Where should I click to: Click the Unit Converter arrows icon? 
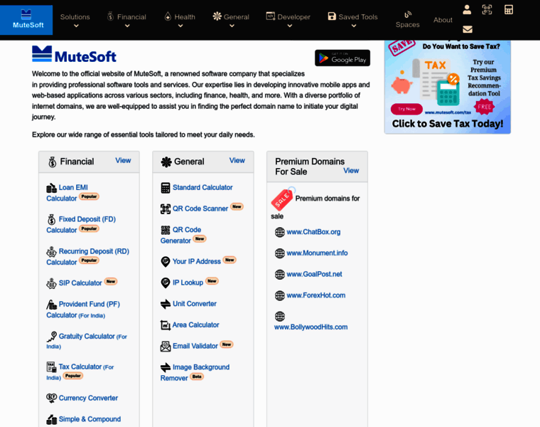(166, 304)
